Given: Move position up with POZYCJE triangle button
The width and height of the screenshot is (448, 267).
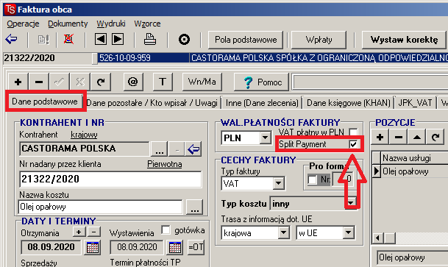Looking at the screenshot, I should (x=417, y=138).
